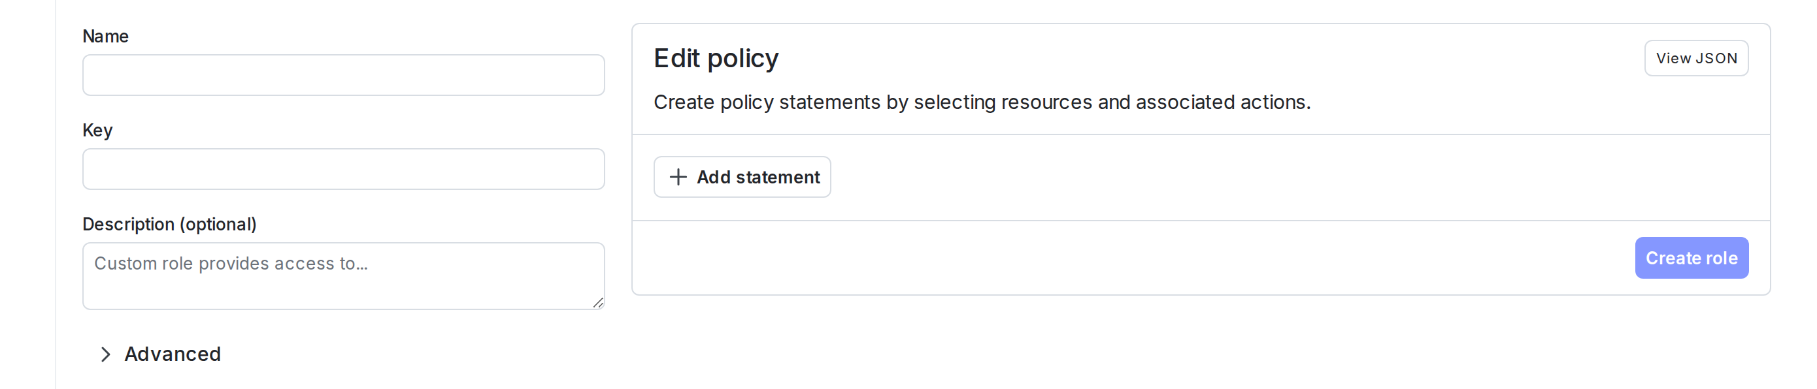This screenshot has width=1817, height=389.
Task: Submit the form with Create role
Action: [x=1692, y=258]
